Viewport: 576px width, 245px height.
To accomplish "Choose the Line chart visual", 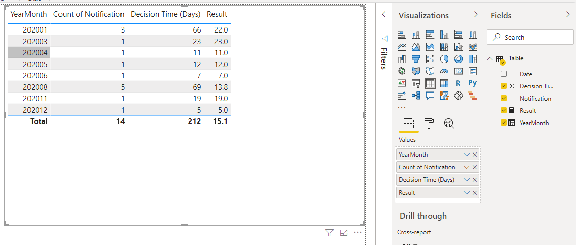I will tap(402, 47).
